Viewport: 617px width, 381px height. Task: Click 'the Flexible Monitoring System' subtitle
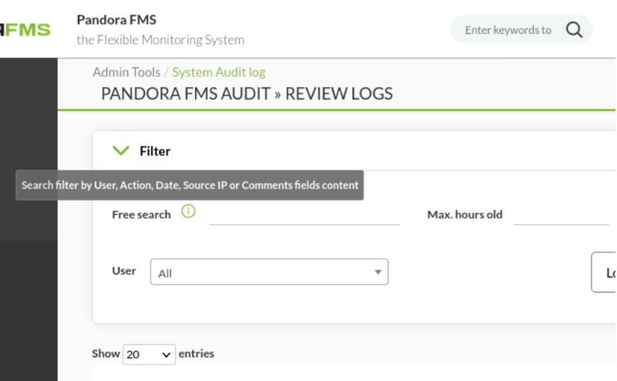(160, 40)
